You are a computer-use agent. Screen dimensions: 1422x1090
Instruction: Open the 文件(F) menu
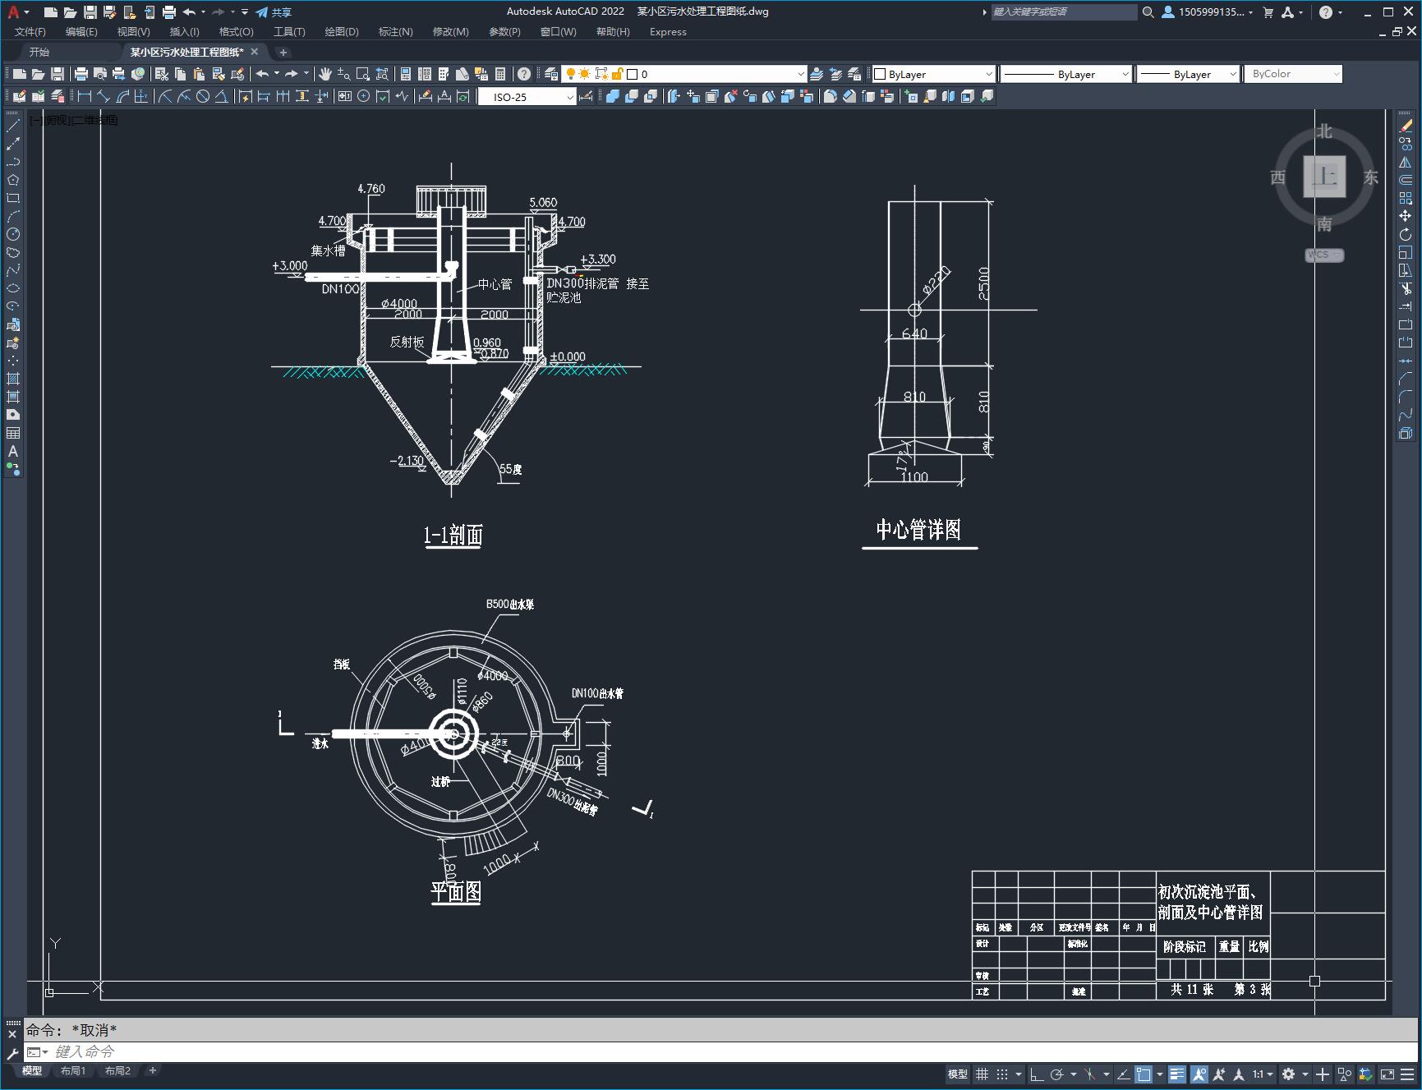[30, 32]
